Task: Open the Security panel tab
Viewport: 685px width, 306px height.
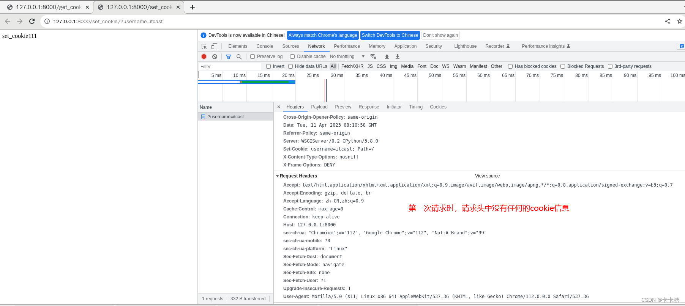Action: 434,46
